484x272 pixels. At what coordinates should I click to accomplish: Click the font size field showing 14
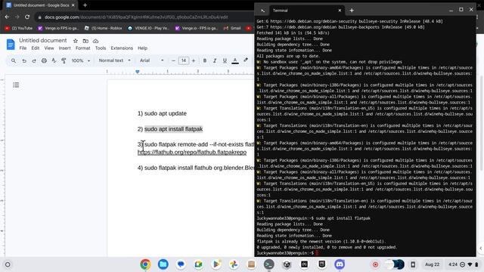[184, 60]
